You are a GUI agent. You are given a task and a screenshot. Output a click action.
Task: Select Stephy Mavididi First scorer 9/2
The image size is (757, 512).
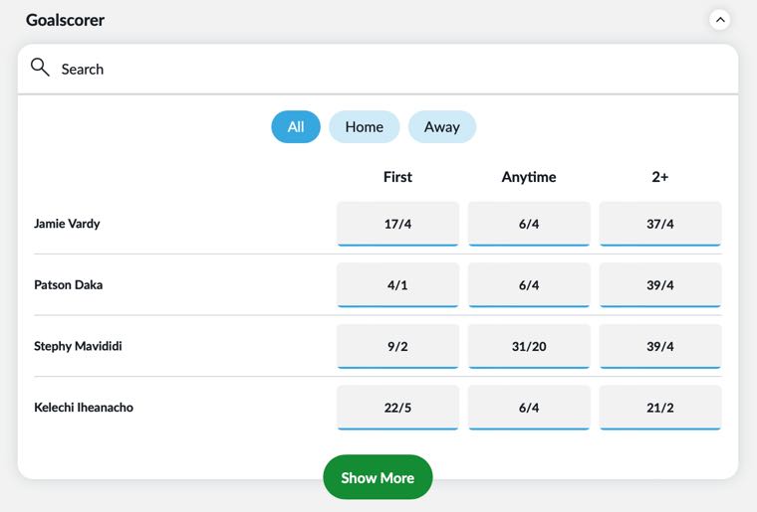coord(397,346)
